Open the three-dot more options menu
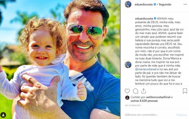This screenshot has height=119, width=189. click(185, 5)
